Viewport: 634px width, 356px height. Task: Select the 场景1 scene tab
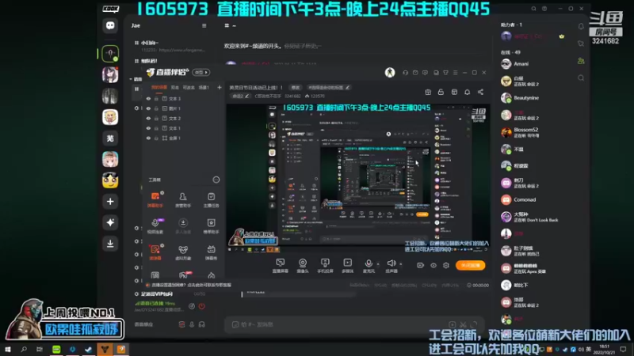[x=204, y=87]
